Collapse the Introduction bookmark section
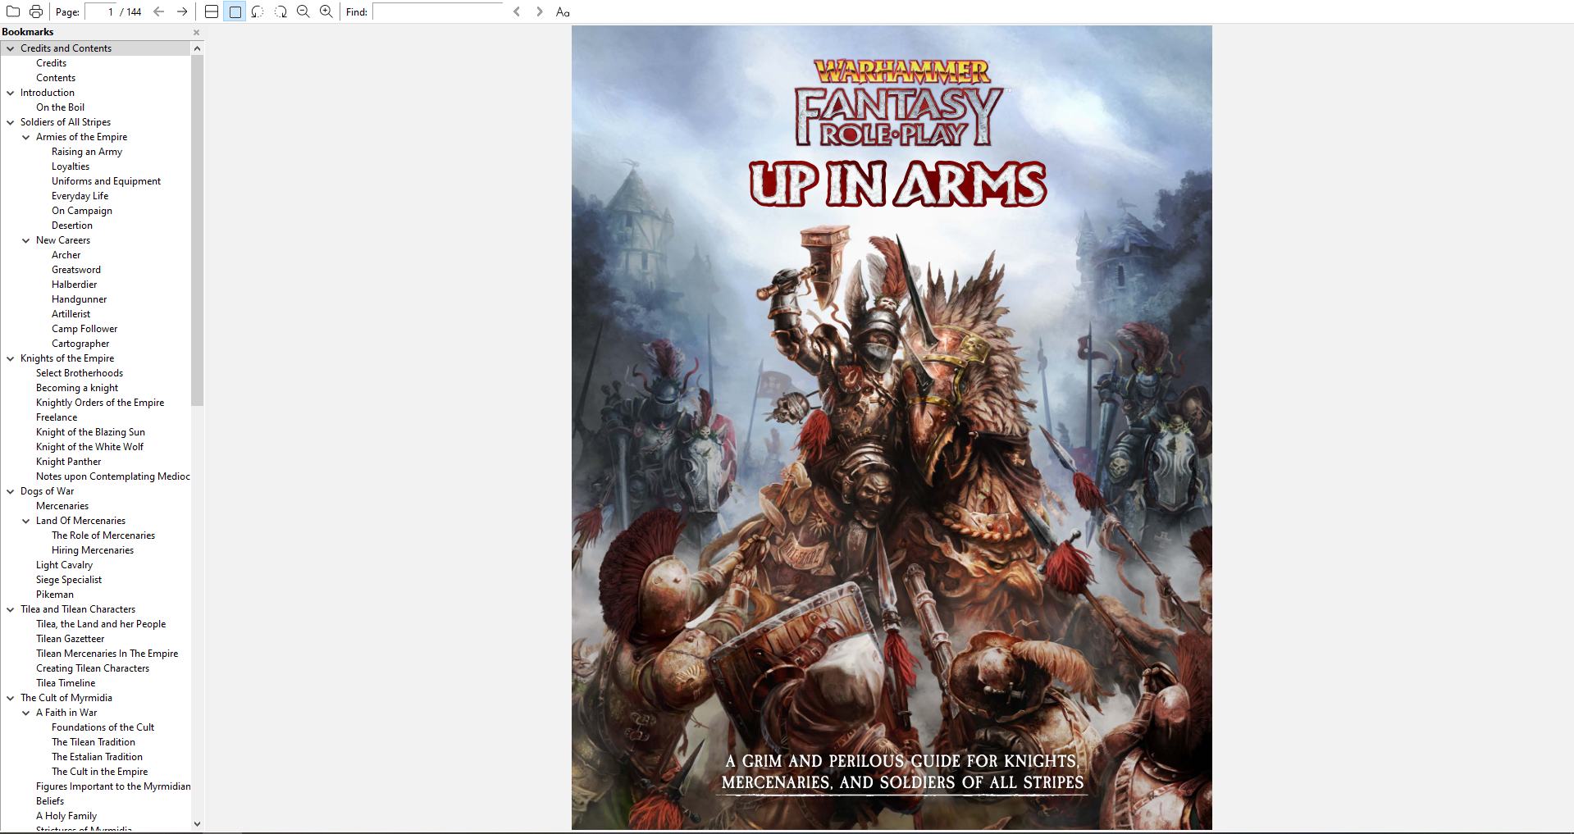The height and width of the screenshot is (834, 1574). tap(11, 93)
